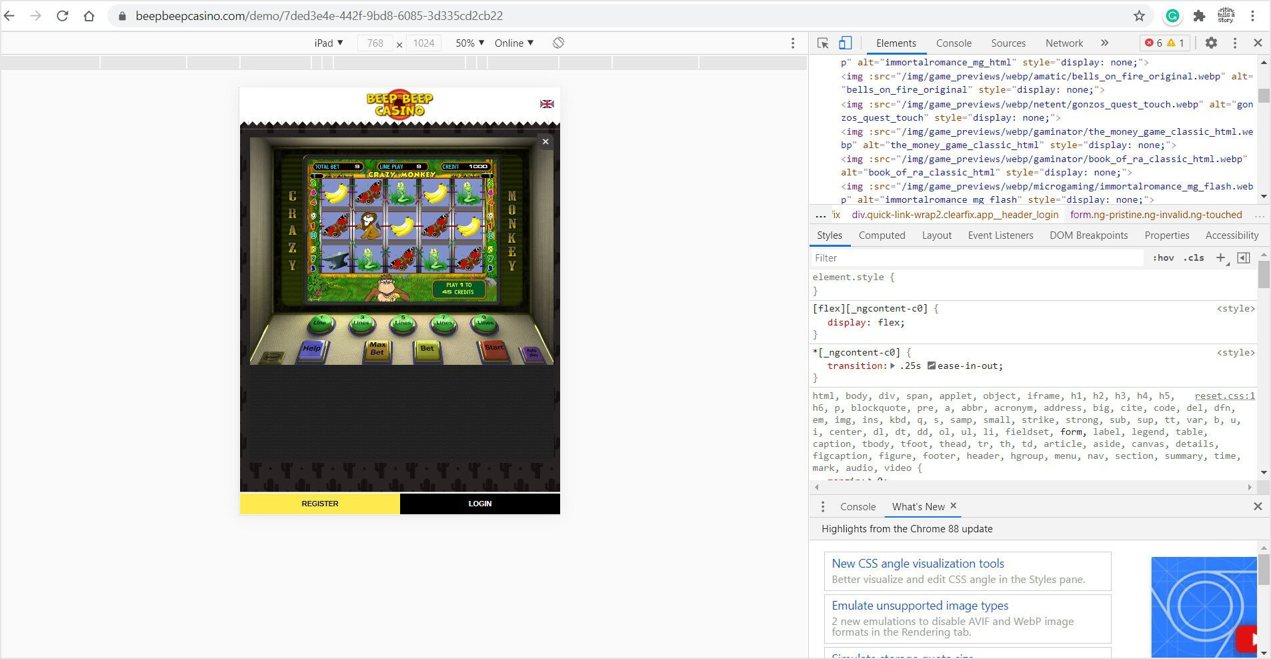Switch to drawer Console tab
The width and height of the screenshot is (1271, 659).
(x=858, y=507)
